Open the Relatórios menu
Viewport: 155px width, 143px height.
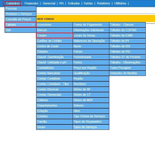click(103, 3)
